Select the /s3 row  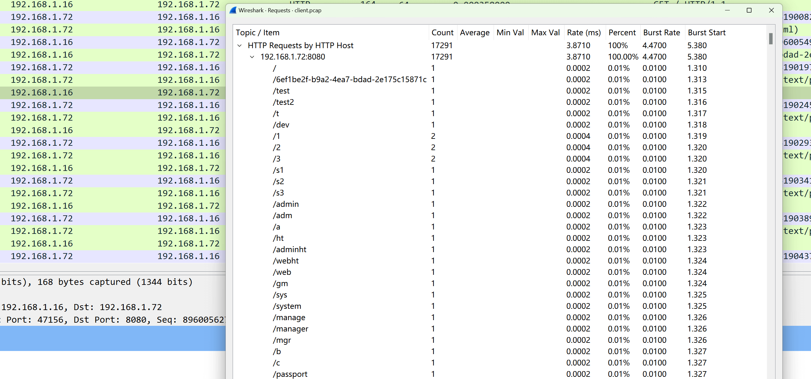(501, 193)
